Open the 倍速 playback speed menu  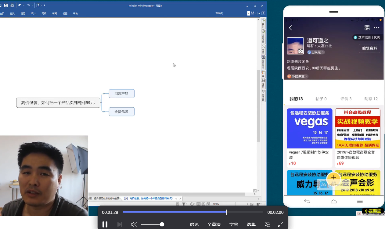pyautogui.click(x=194, y=224)
